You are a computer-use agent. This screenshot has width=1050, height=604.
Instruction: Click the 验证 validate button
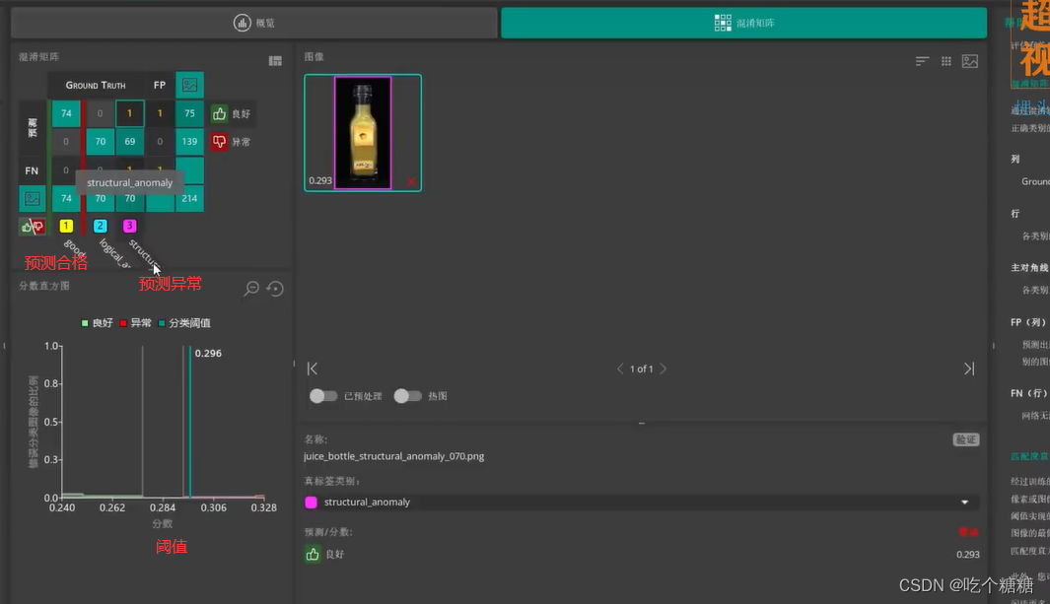(x=965, y=439)
